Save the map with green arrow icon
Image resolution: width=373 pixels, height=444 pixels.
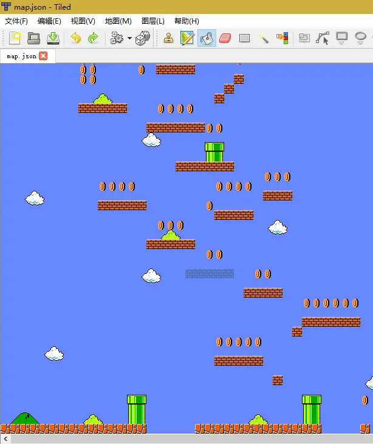click(53, 38)
